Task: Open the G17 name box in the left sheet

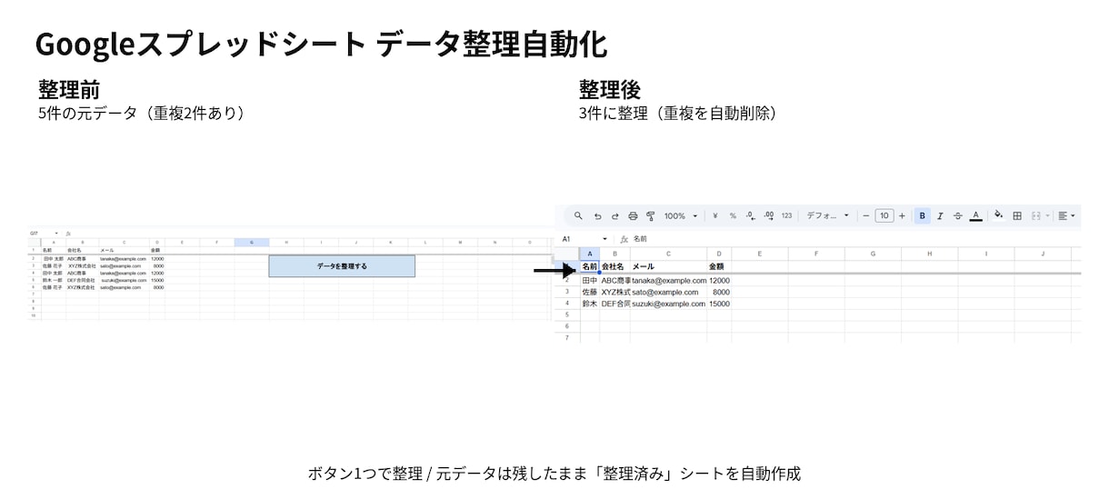Action: 44,233
